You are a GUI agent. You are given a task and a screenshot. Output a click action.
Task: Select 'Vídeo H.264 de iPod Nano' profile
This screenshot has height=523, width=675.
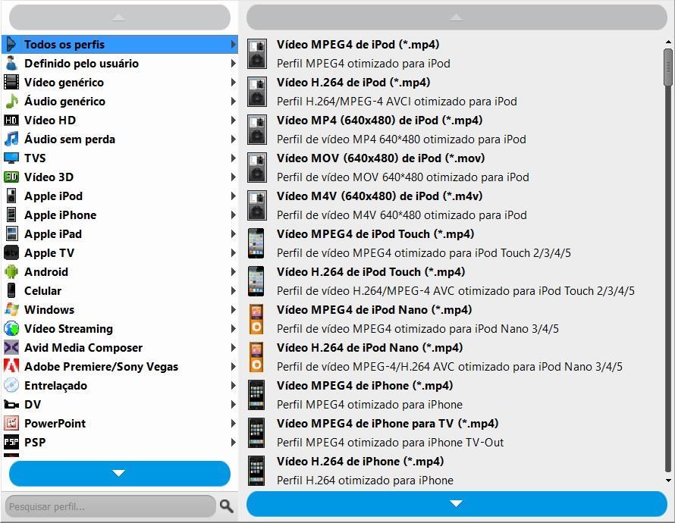tap(454, 357)
